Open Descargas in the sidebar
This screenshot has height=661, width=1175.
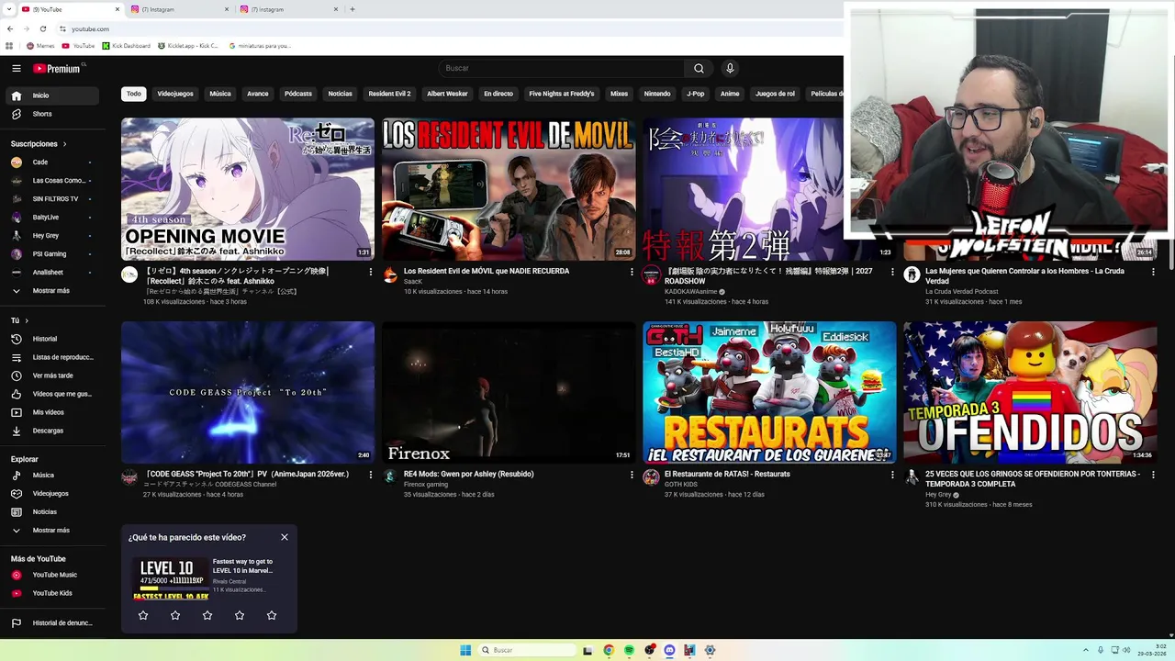pyautogui.click(x=51, y=431)
